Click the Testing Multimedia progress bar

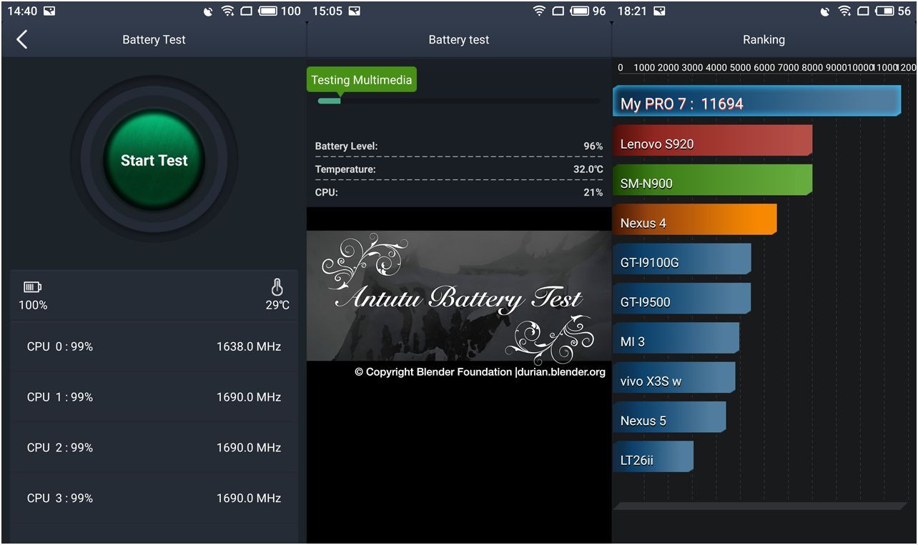[458, 101]
